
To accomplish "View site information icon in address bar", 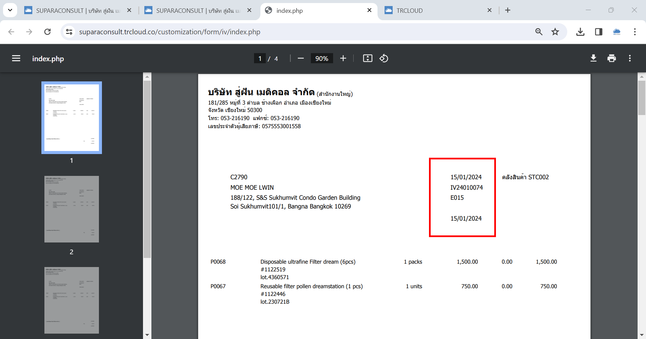I will pyautogui.click(x=69, y=32).
